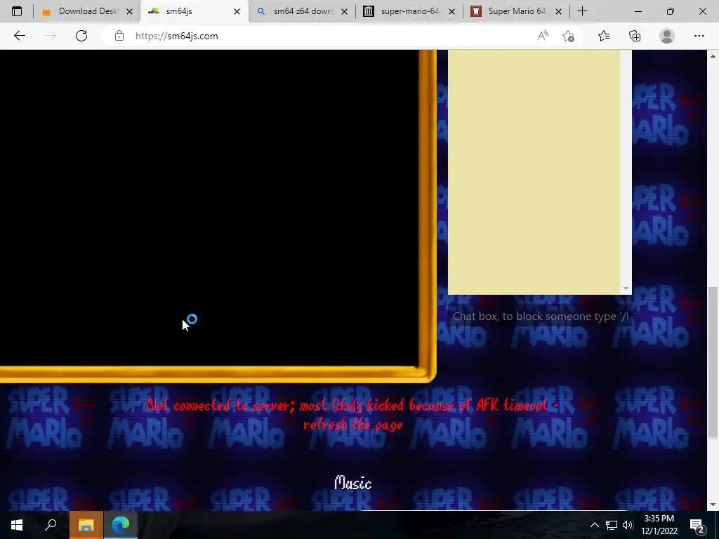Click the address bar URL
The image size is (719, 539).
point(176,36)
